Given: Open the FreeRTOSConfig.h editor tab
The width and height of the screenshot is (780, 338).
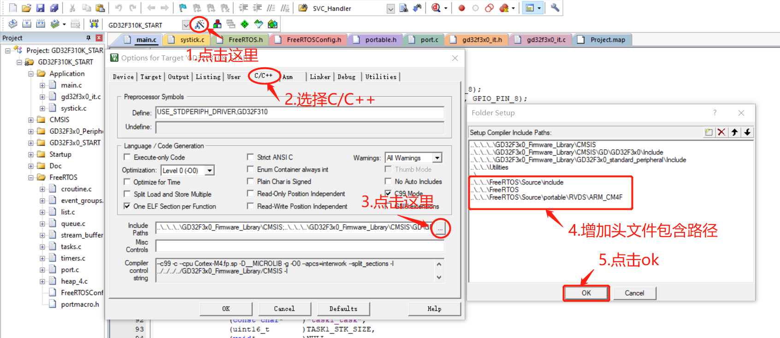Looking at the screenshot, I should point(308,40).
